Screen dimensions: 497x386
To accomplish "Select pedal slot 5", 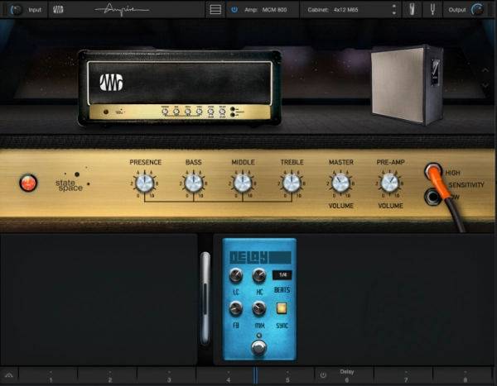I will pos(286,376).
